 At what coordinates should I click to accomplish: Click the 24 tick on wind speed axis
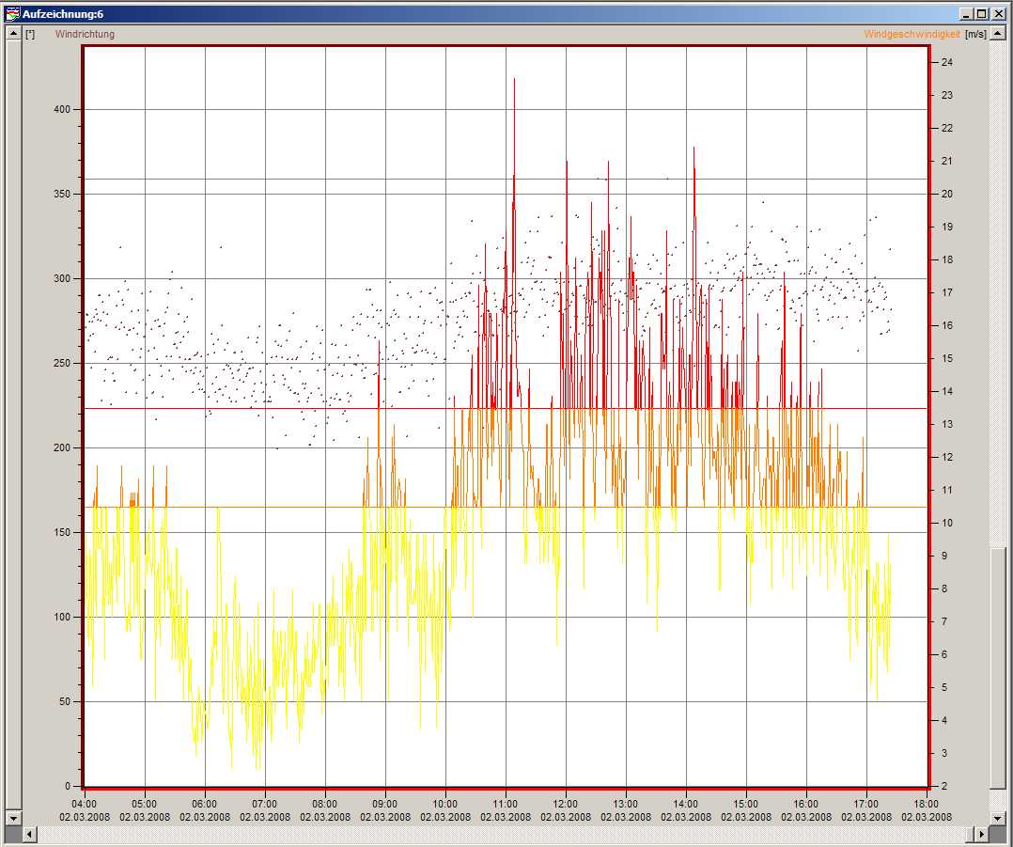pyautogui.click(x=947, y=63)
